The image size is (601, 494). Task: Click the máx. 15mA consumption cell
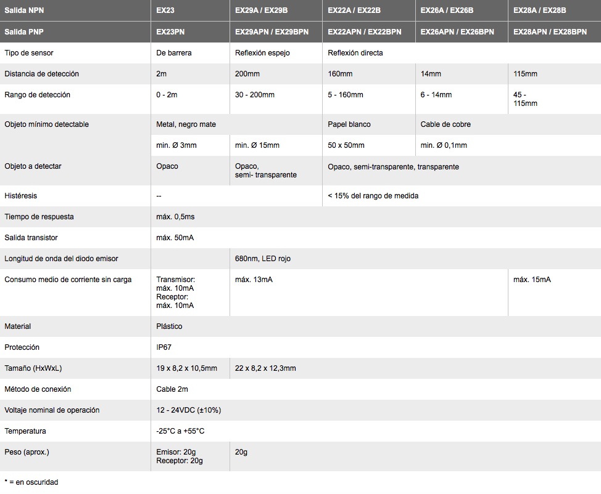pyautogui.click(x=532, y=280)
